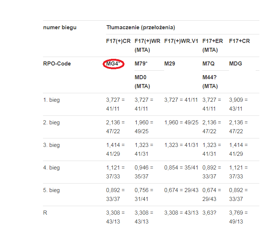Click the MDG code cell
This screenshot has height=225, width=279.
coord(236,64)
